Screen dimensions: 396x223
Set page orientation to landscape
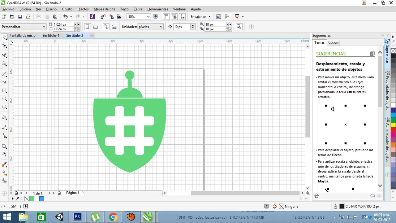pos(96,27)
